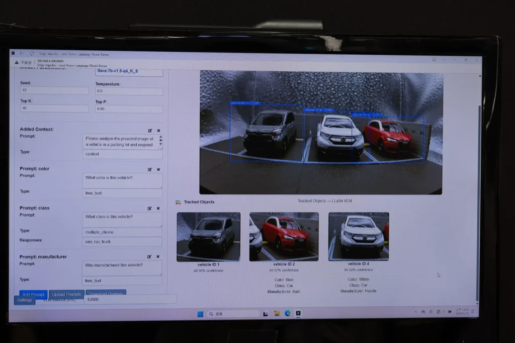515x343 pixels.
Task: Edit the class prompt
Action: coord(150,208)
